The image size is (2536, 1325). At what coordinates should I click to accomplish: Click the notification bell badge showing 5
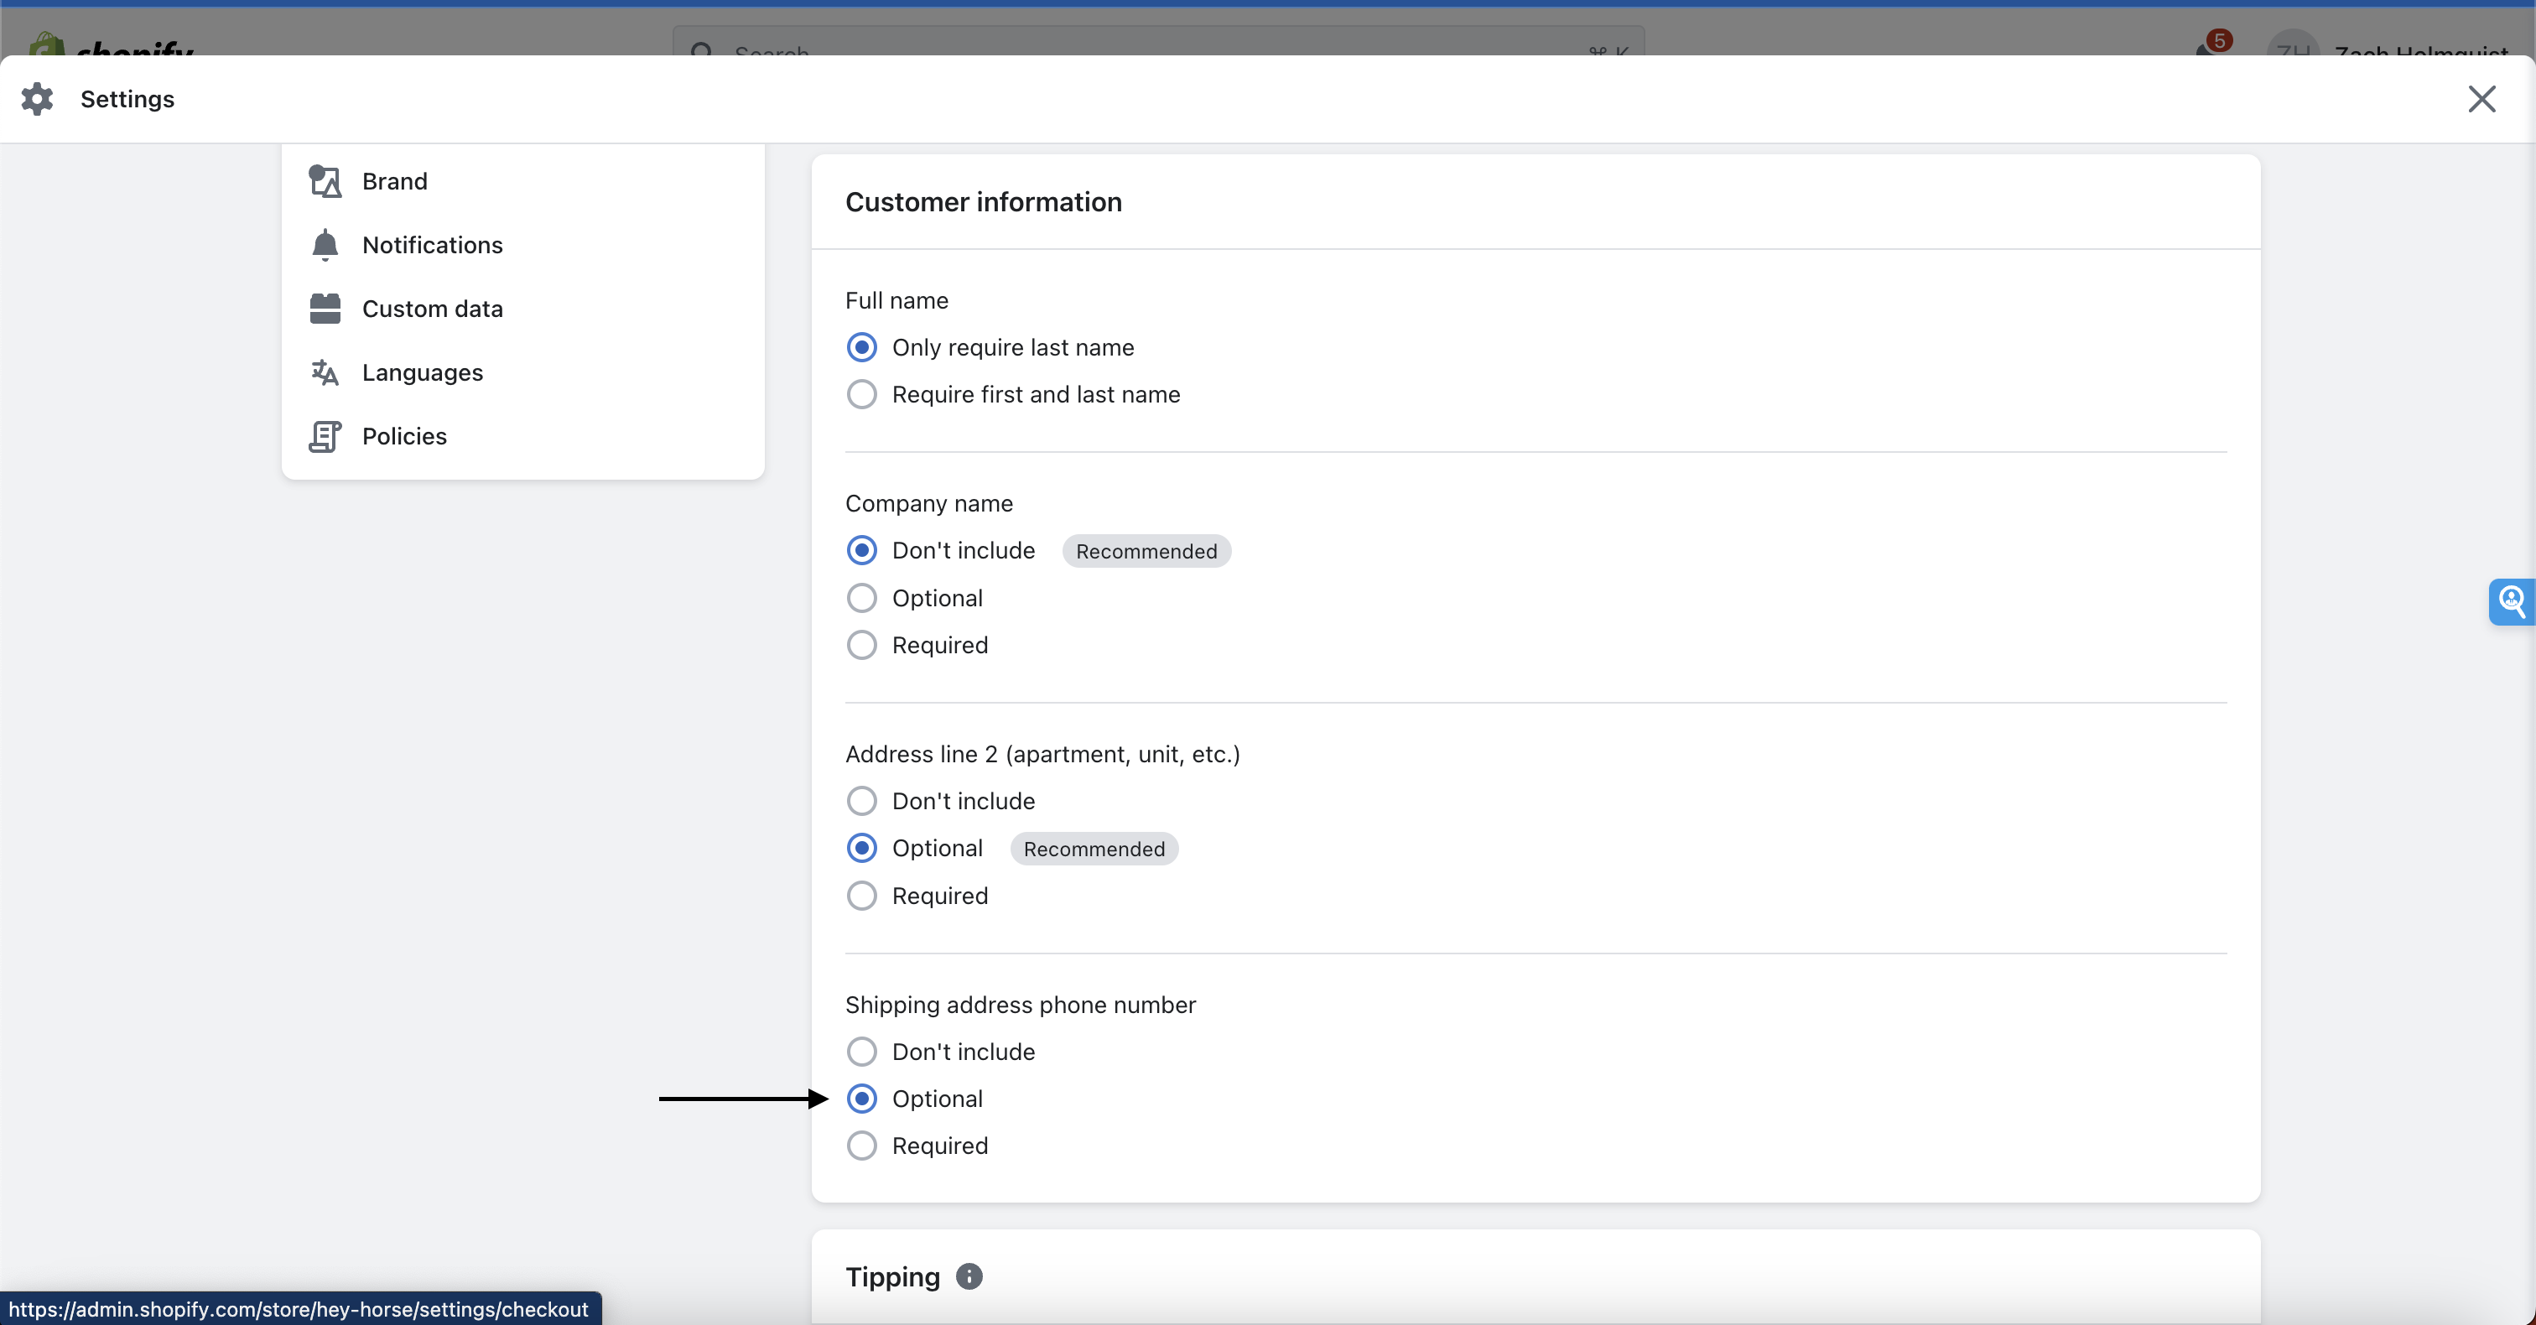(2218, 40)
